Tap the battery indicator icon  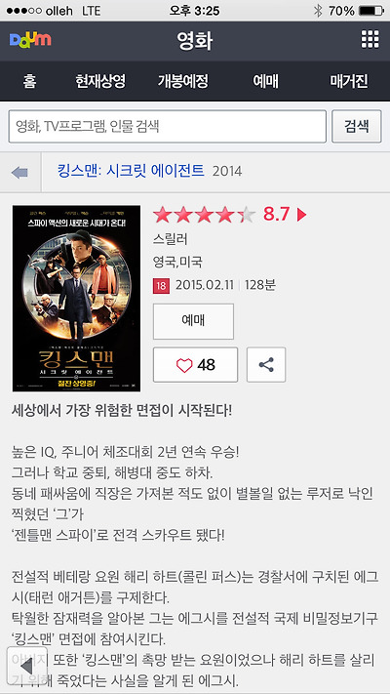(x=371, y=11)
